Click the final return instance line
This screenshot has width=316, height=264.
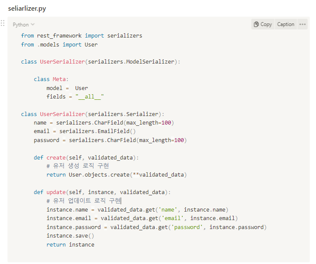[x=70, y=245]
